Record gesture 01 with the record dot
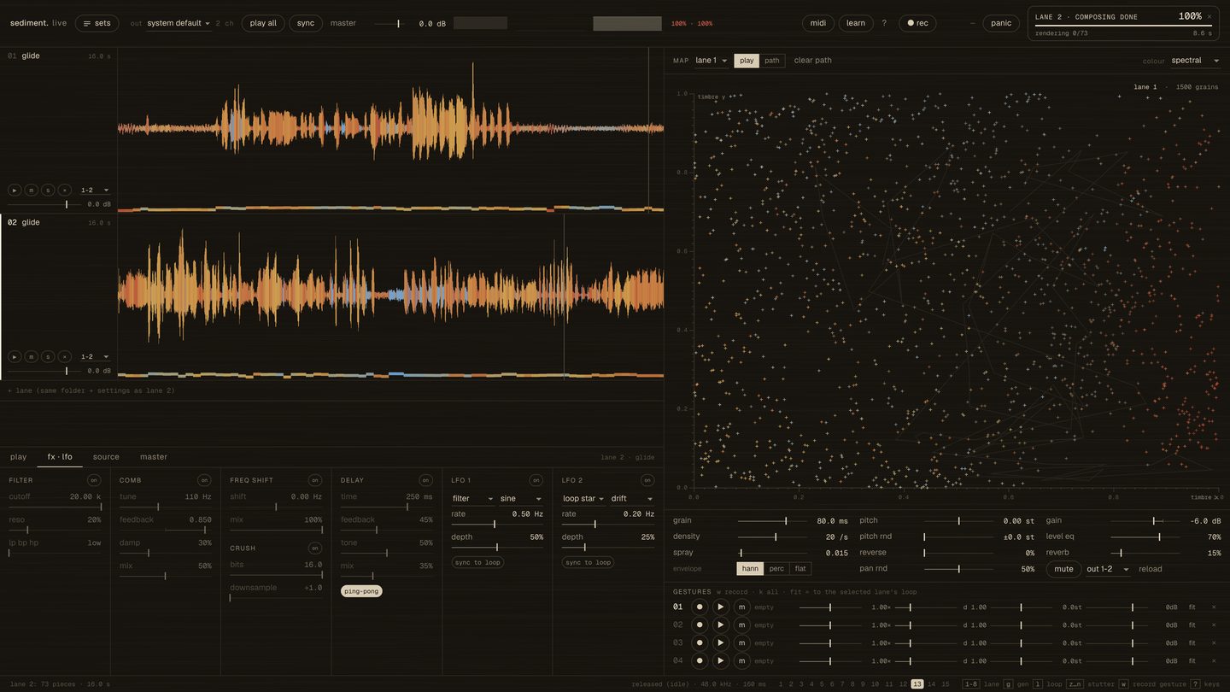Viewport: 1230px width, 692px height. (700, 607)
